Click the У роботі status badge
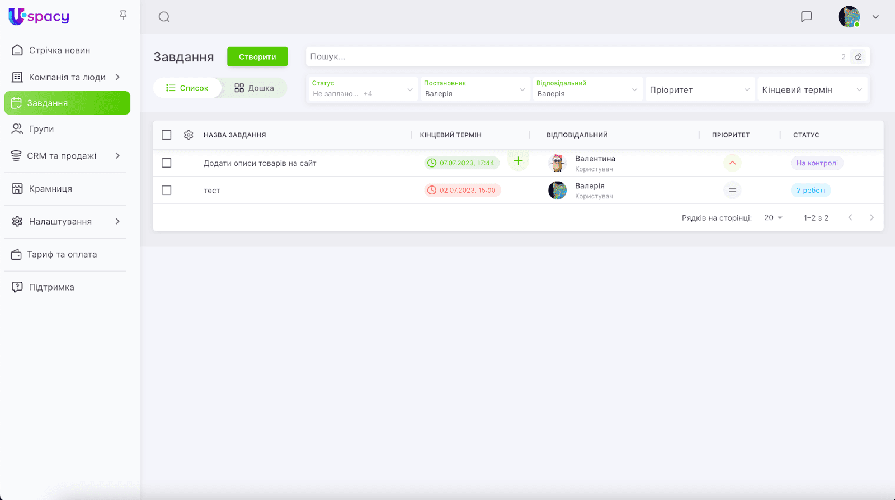The image size is (895, 500). (811, 191)
